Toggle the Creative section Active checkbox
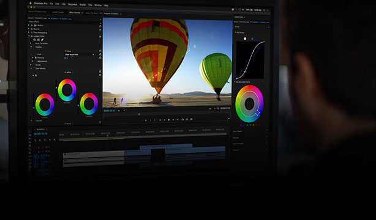 pos(66,51)
